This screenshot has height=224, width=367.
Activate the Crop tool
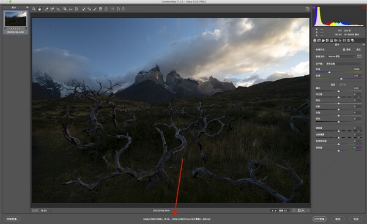[x=65, y=9]
